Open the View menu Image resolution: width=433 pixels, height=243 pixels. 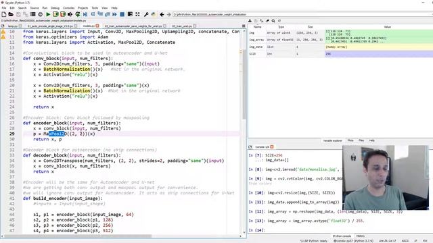tap(105, 8)
